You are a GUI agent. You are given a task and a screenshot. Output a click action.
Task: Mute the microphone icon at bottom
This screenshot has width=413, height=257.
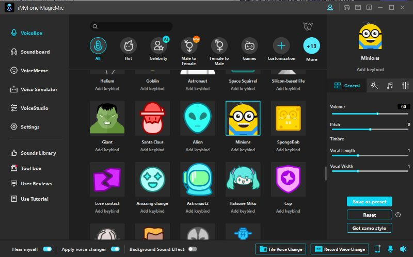click(390, 249)
